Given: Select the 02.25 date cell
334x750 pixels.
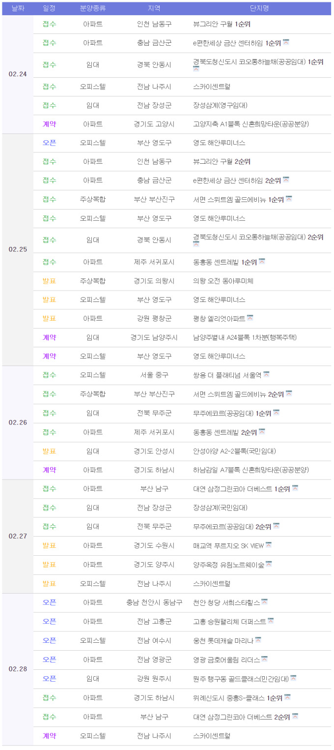Looking at the screenshot, I should 18,249.
